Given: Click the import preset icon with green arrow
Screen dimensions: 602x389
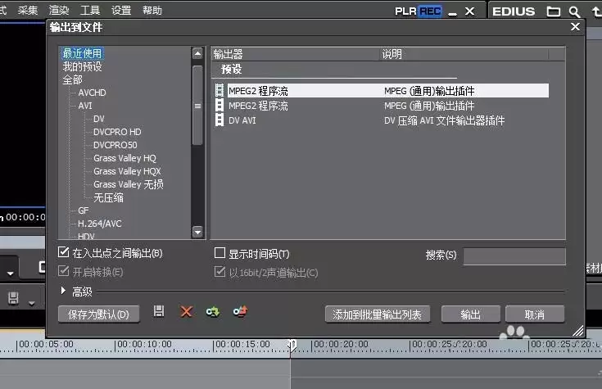Looking at the screenshot, I should tap(213, 311).
